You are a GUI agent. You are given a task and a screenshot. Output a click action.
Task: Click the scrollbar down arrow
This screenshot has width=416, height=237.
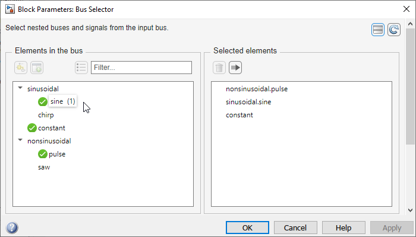(410, 210)
